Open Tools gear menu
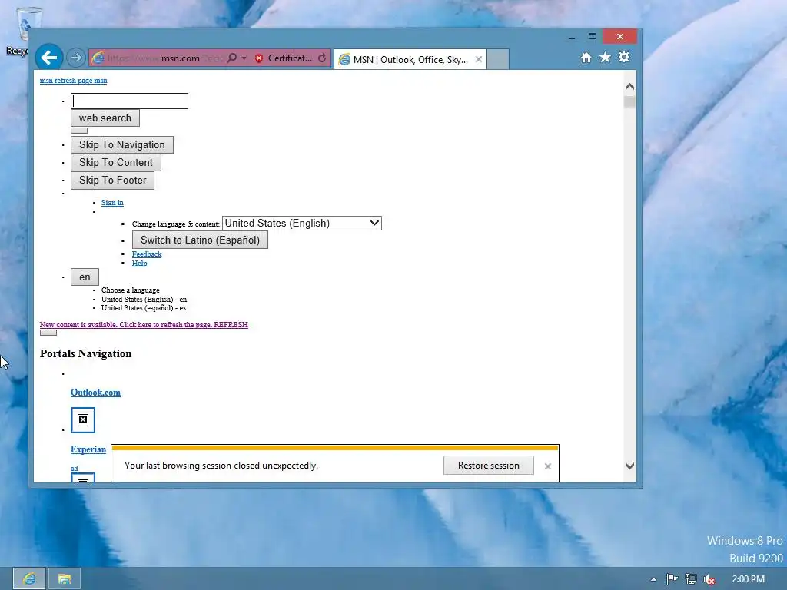This screenshot has height=590, width=787. pos(624,57)
